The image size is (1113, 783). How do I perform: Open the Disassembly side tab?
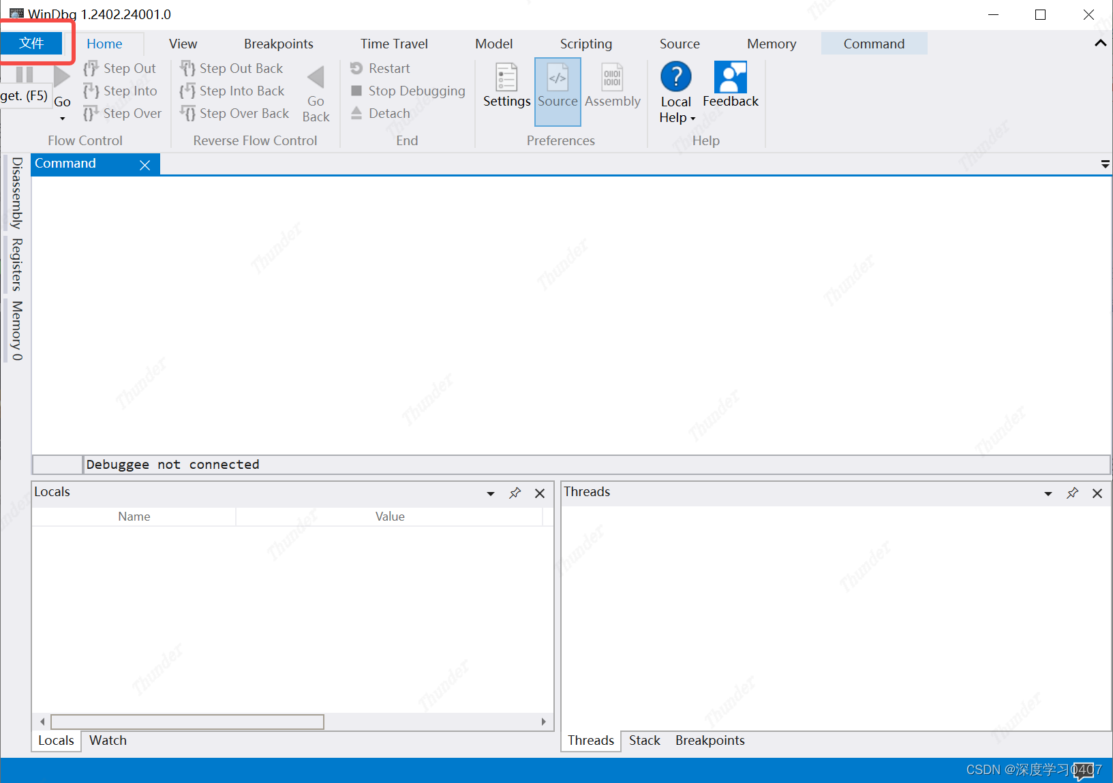click(x=17, y=193)
